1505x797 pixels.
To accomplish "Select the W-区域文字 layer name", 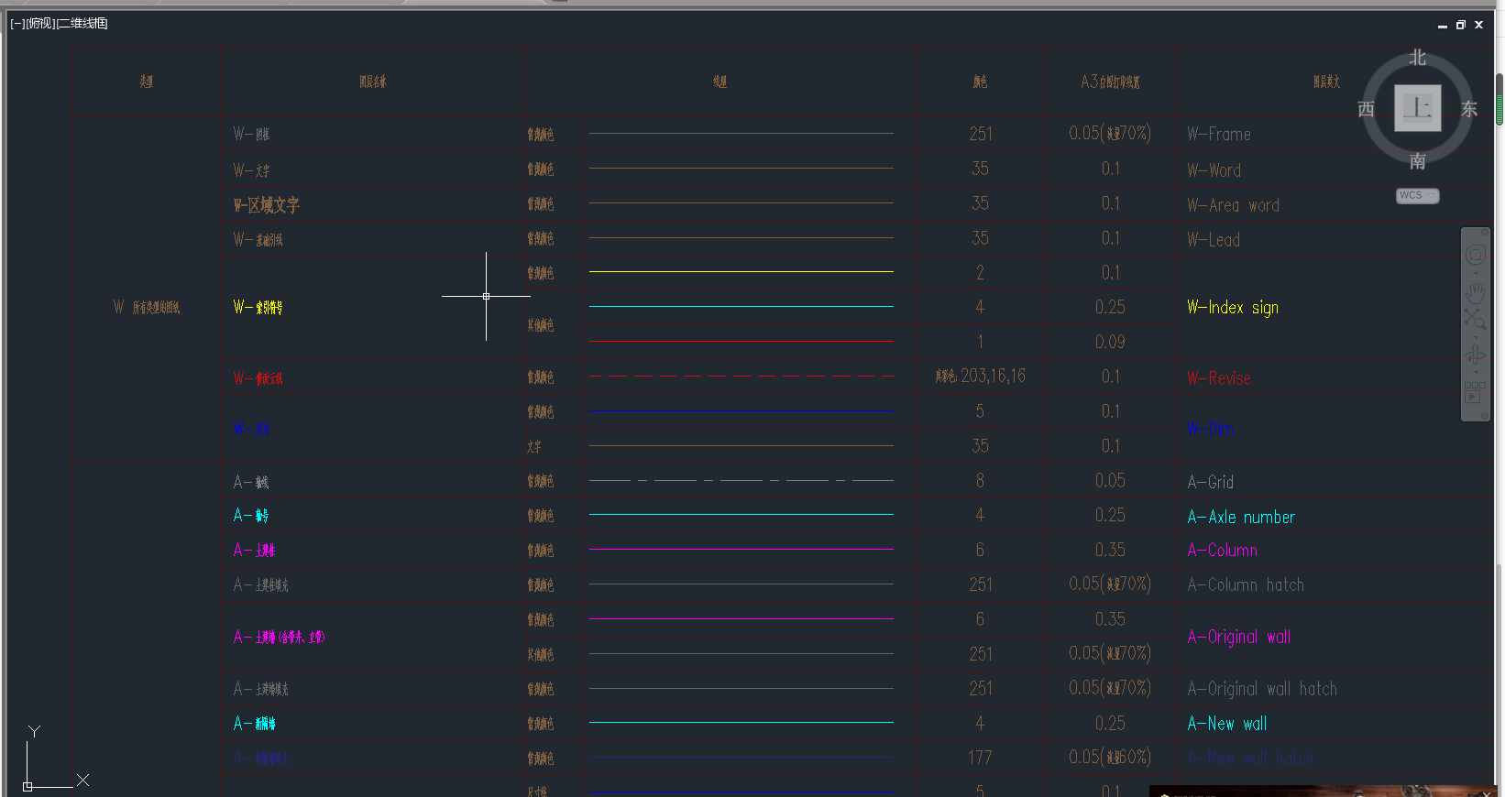I will (x=267, y=205).
